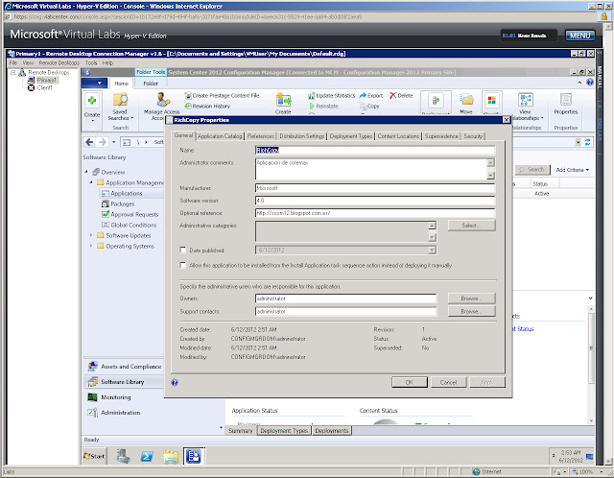Click the ribbon Folder tab
Viewport: 614px width, 478px height.
(x=151, y=84)
